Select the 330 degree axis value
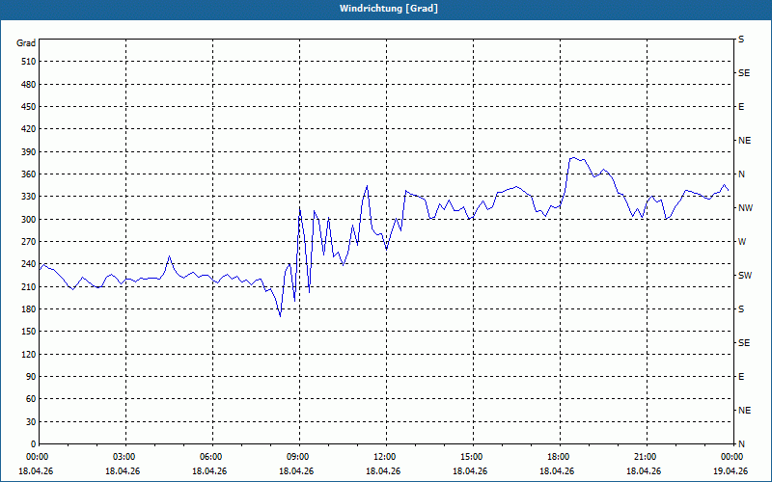772x482 pixels. [29, 197]
